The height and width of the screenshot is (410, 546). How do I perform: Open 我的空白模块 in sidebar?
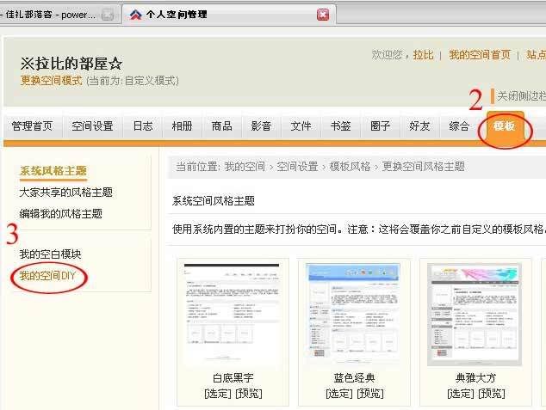(x=50, y=254)
